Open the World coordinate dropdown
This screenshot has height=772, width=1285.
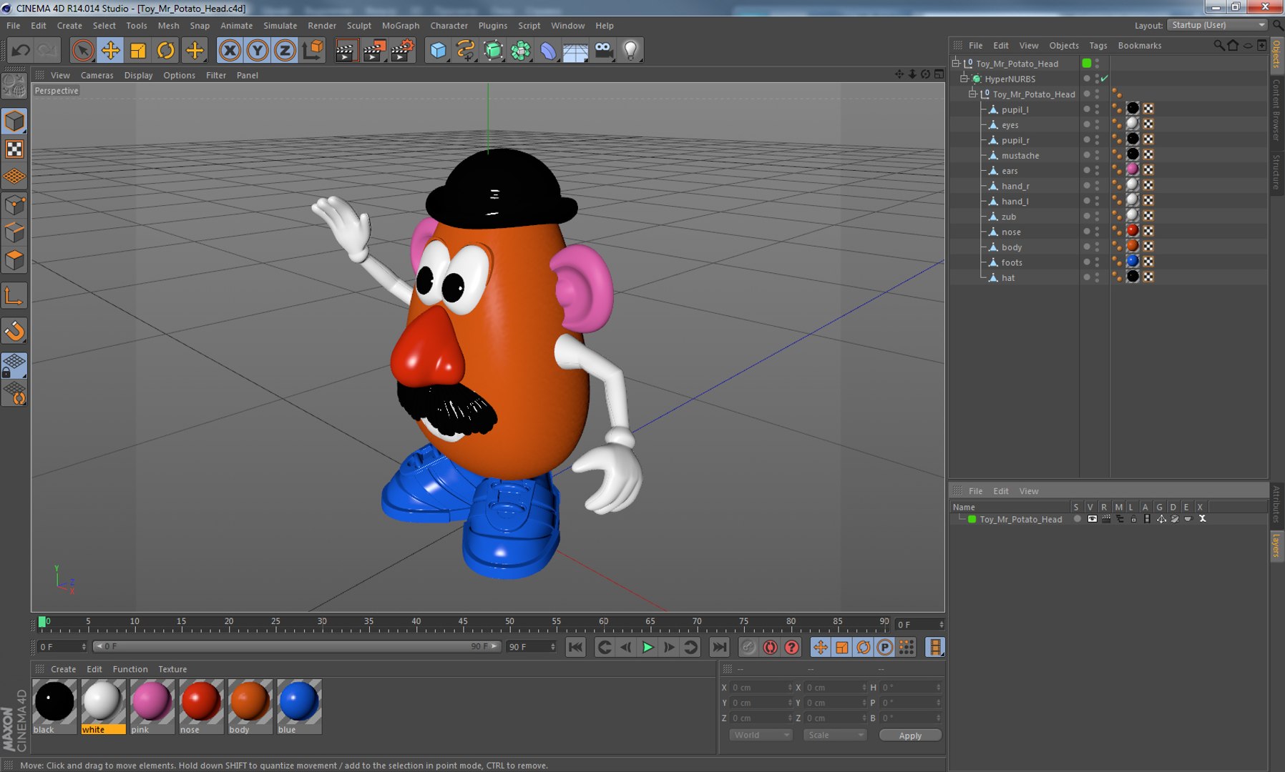click(761, 735)
